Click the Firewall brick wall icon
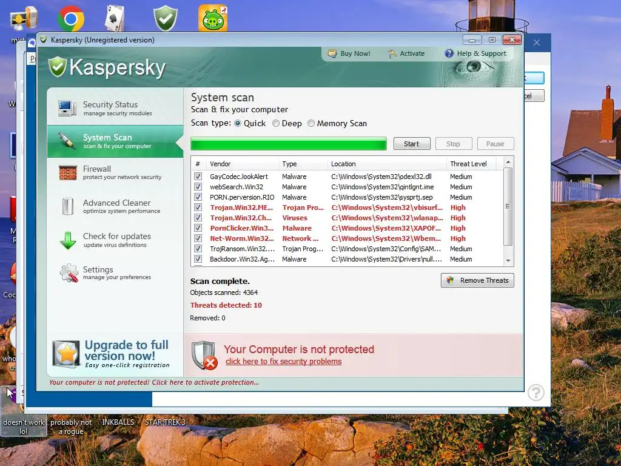This screenshot has height=466, width=621. click(x=68, y=173)
